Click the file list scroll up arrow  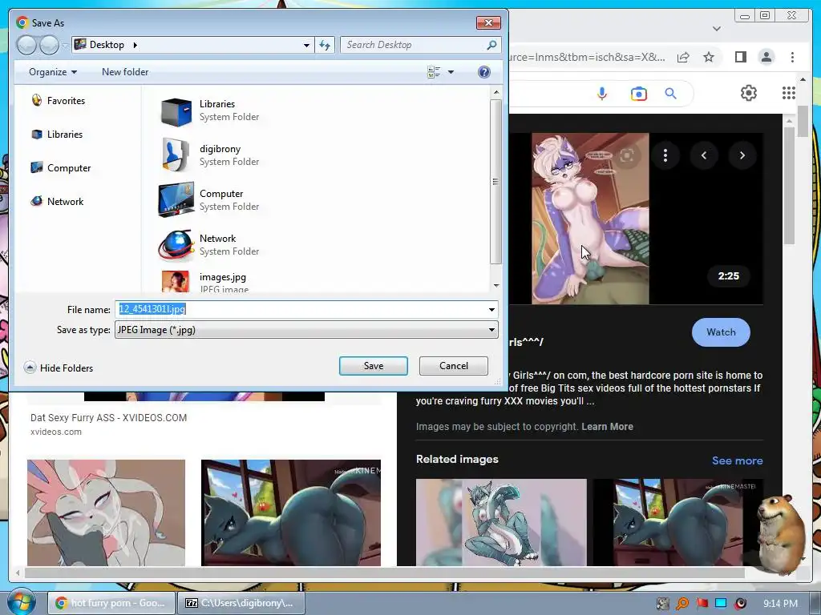coord(495,92)
